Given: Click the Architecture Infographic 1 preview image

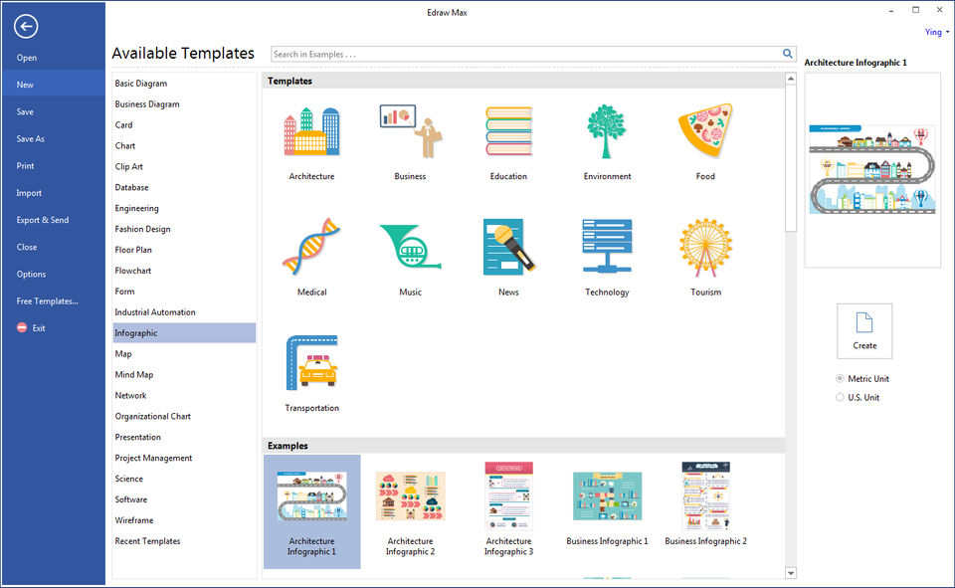Looking at the screenshot, I should click(872, 170).
